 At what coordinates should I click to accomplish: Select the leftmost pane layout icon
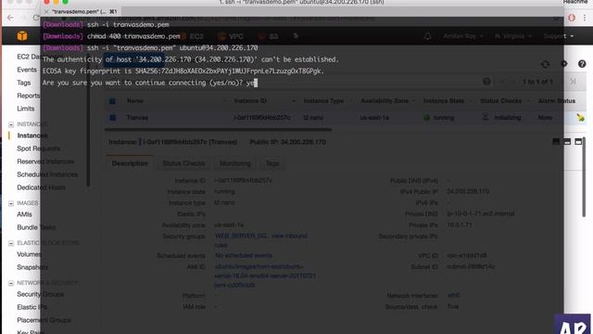click(556, 142)
